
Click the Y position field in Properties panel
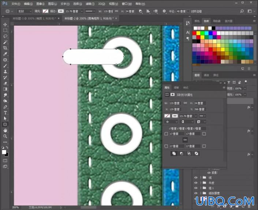click(x=200, y=109)
